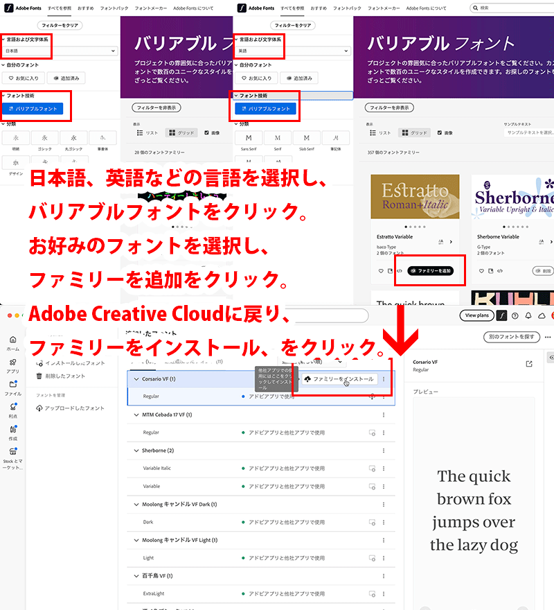Click the 検索 search field
This screenshot has width=554, height=610.
click(512, 8)
